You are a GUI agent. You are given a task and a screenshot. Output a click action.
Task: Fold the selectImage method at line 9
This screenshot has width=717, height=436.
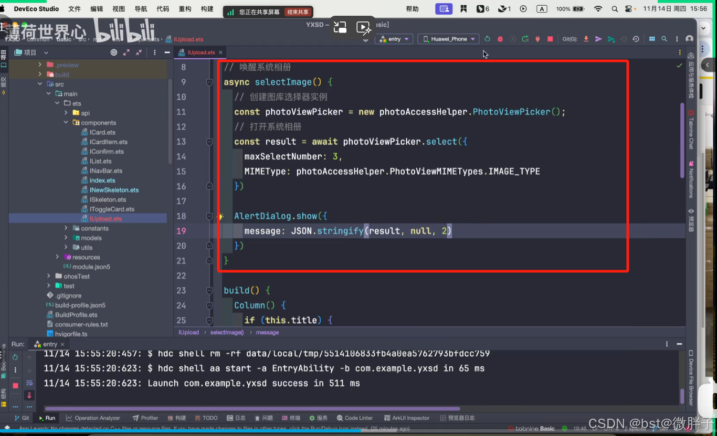(x=209, y=82)
